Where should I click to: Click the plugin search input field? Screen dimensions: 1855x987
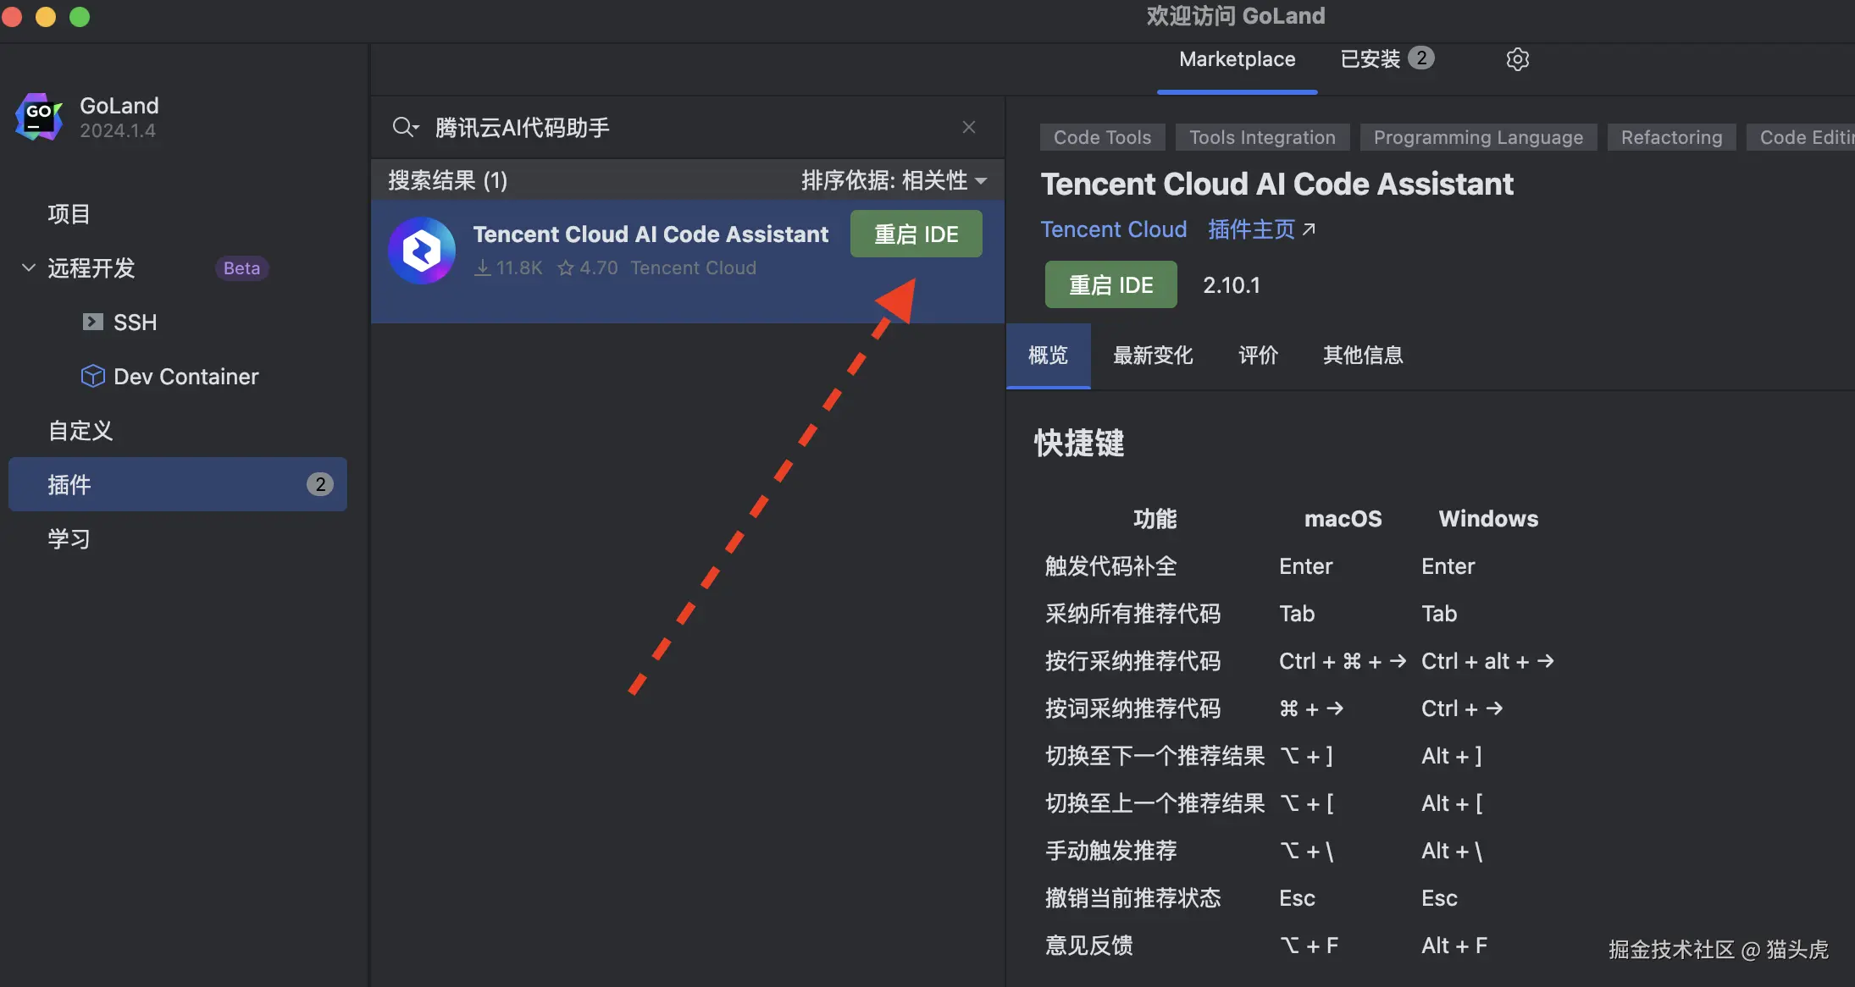coord(678,127)
